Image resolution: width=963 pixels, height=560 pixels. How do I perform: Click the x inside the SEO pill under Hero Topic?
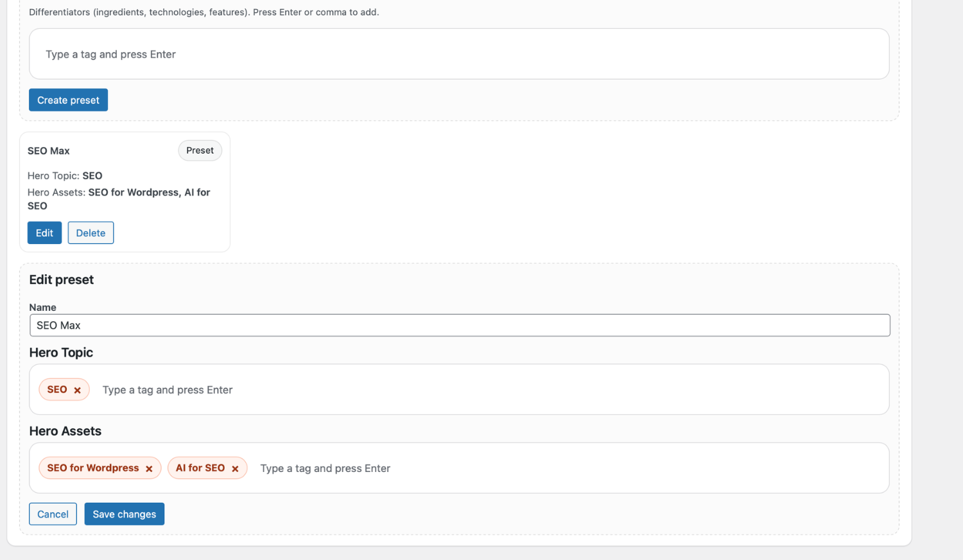(x=77, y=389)
